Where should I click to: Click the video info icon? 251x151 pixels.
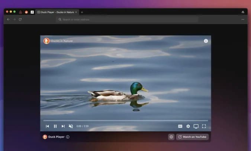pos(206,41)
